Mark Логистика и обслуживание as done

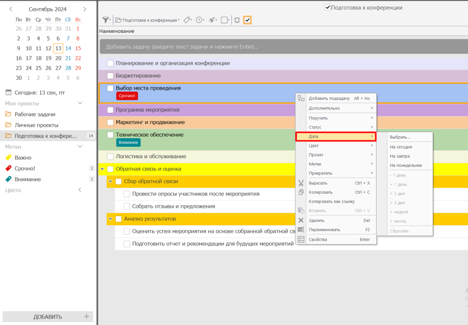[x=110, y=156]
